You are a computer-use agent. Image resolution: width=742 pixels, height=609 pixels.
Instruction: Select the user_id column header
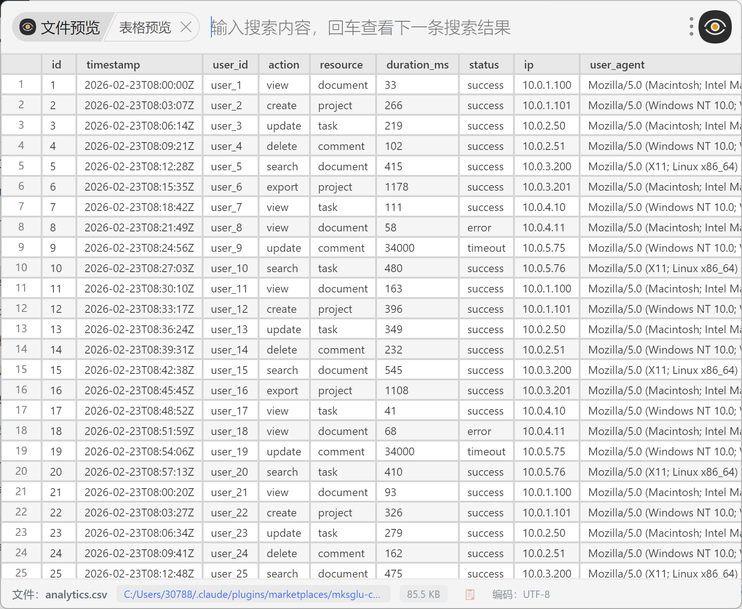click(x=230, y=64)
